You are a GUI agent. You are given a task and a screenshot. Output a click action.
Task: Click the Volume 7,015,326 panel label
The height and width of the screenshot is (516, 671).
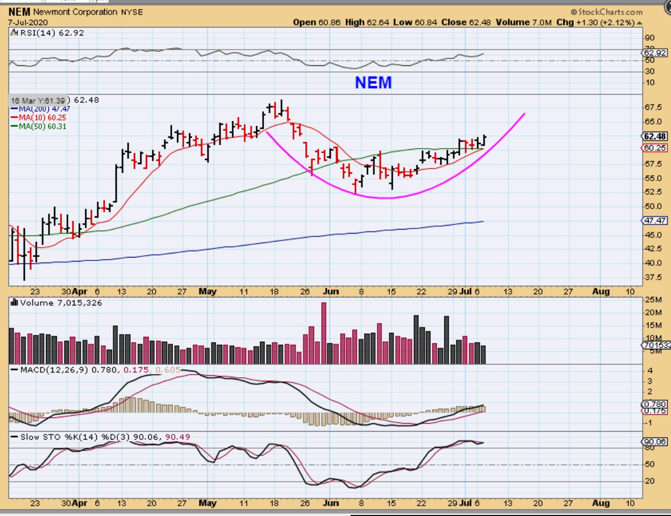pos(61,303)
